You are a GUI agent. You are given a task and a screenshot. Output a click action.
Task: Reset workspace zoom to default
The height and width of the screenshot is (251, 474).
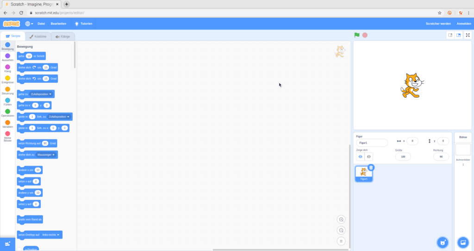[x=341, y=241]
